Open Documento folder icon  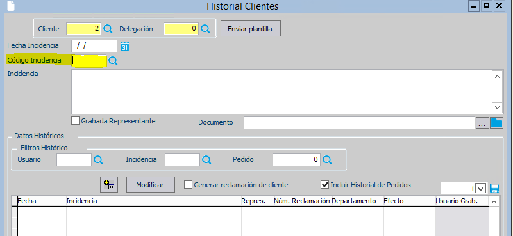[496, 123]
